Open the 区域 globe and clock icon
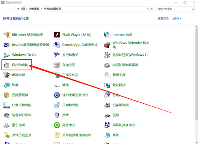198x144 pixels. [107, 95]
